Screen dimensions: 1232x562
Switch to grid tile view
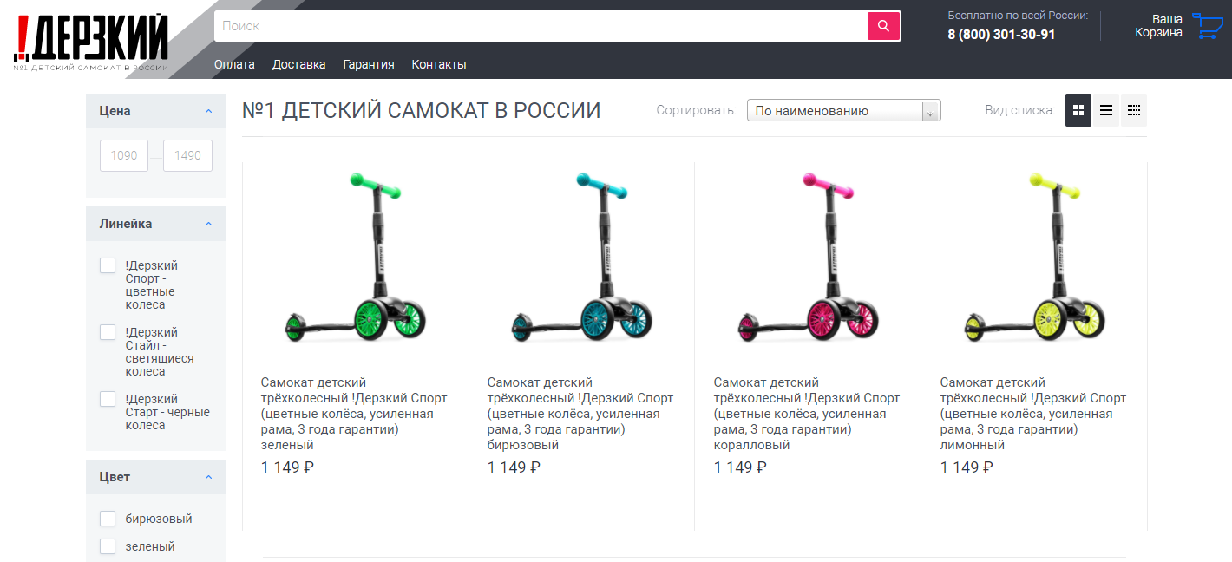(x=1078, y=110)
